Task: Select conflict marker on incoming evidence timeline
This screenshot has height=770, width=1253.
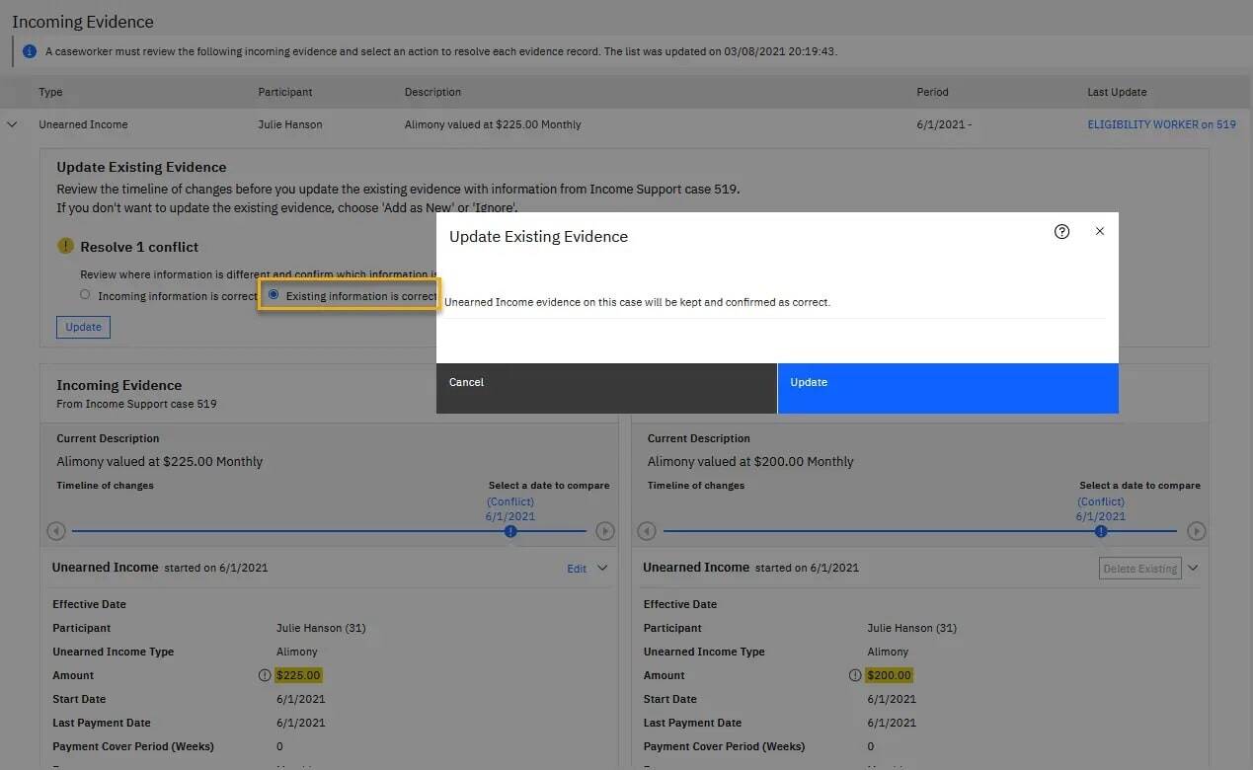Action: tap(510, 531)
